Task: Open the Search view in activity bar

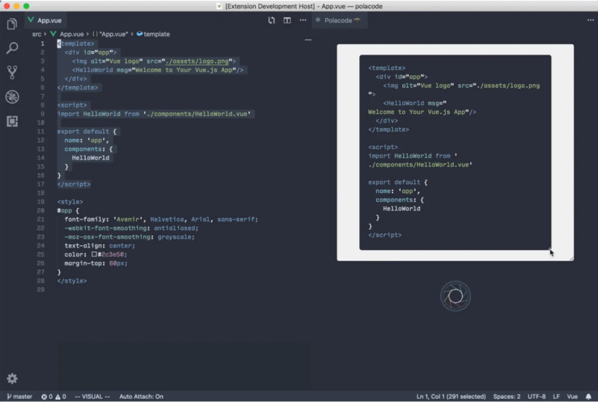Action: pos(12,48)
